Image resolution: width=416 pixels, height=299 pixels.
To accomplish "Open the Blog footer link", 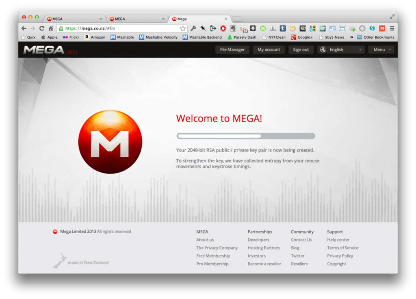I will point(295,248).
